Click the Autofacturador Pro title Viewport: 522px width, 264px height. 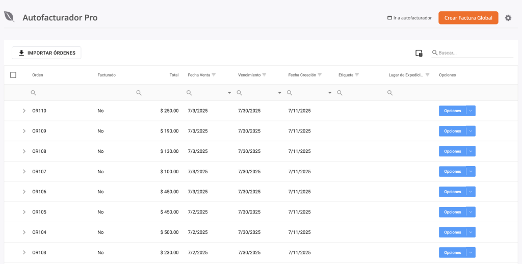click(x=60, y=18)
